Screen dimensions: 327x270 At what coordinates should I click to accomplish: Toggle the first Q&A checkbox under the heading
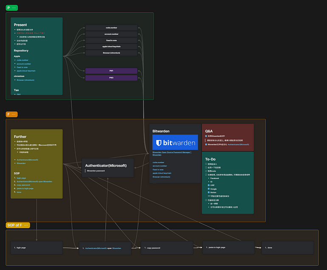[x=206, y=136]
